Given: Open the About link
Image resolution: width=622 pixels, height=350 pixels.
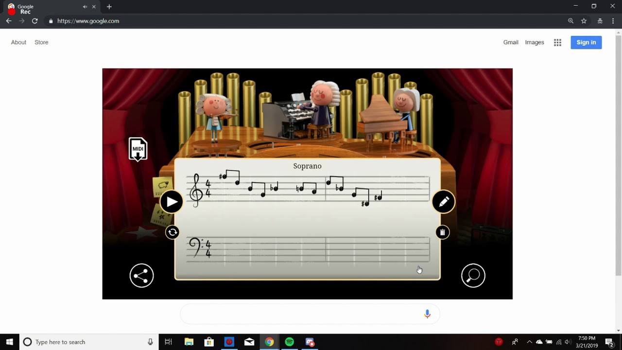Looking at the screenshot, I should pos(18,42).
